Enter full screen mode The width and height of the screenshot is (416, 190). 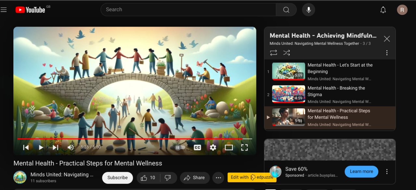244,147
